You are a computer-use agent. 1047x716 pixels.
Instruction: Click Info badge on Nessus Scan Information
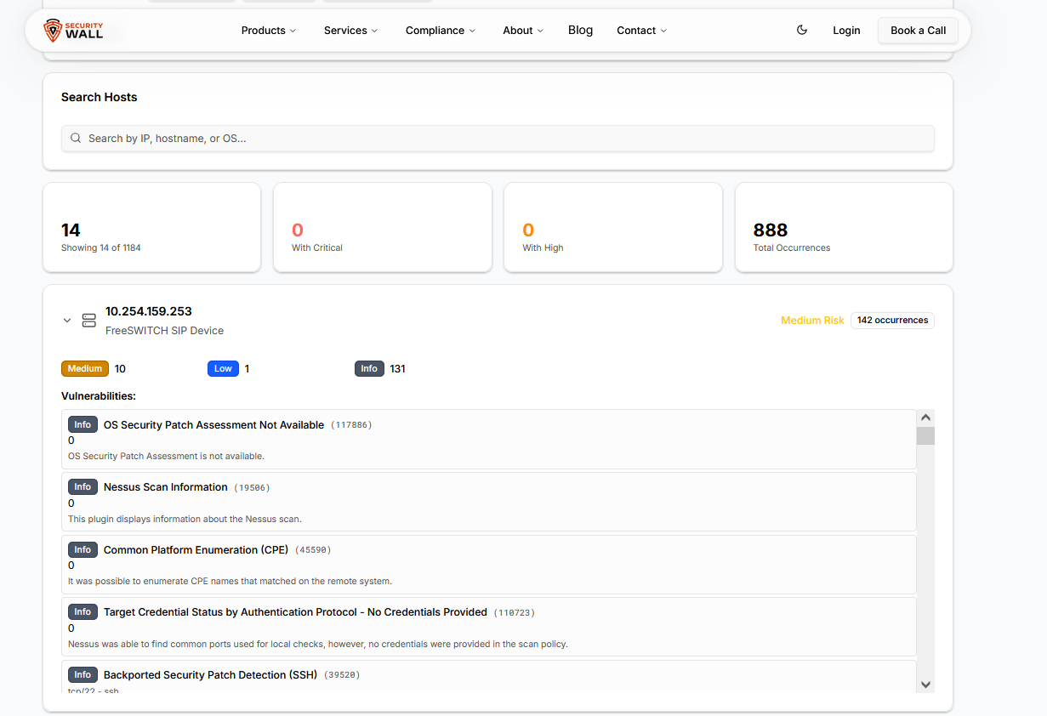pyautogui.click(x=83, y=487)
